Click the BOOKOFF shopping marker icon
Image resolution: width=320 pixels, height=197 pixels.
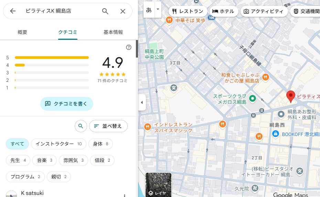tap(275, 134)
